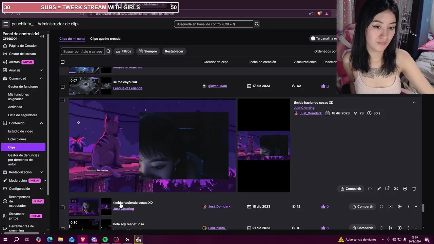This screenshot has height=244, width=434.
Task: Collapse the Comunidad sidebar section
Action: (x=41, y=78)
